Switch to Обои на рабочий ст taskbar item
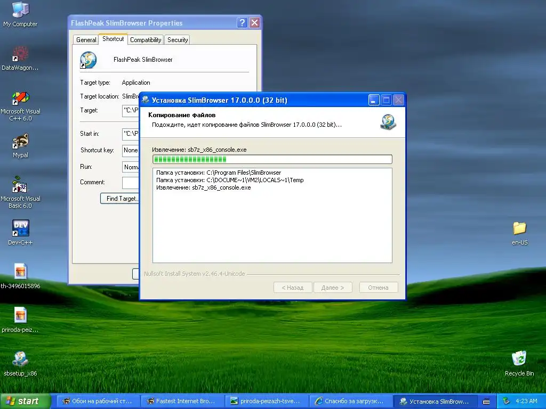546x409 pixels. pos(98,402)
